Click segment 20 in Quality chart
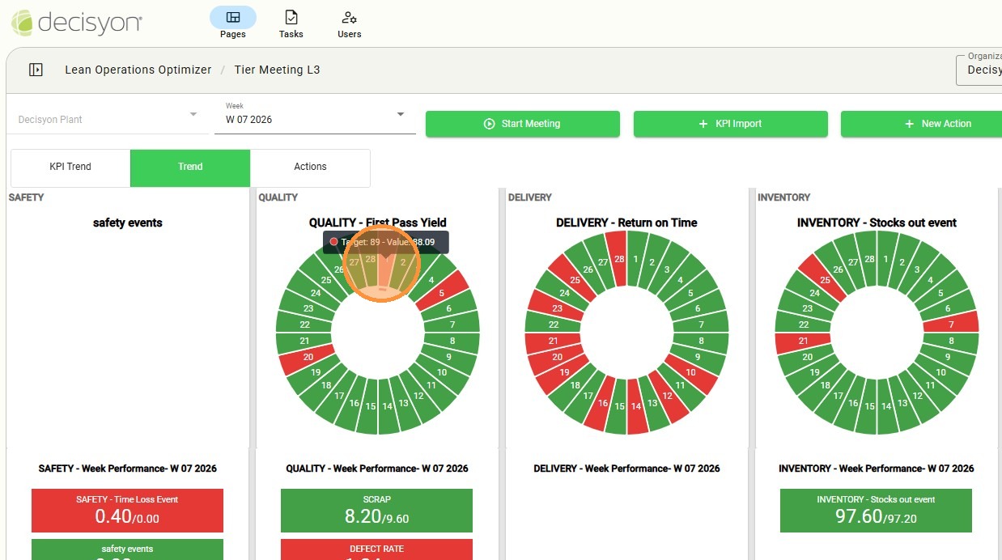1002x560 pixels. pos(308,357)
